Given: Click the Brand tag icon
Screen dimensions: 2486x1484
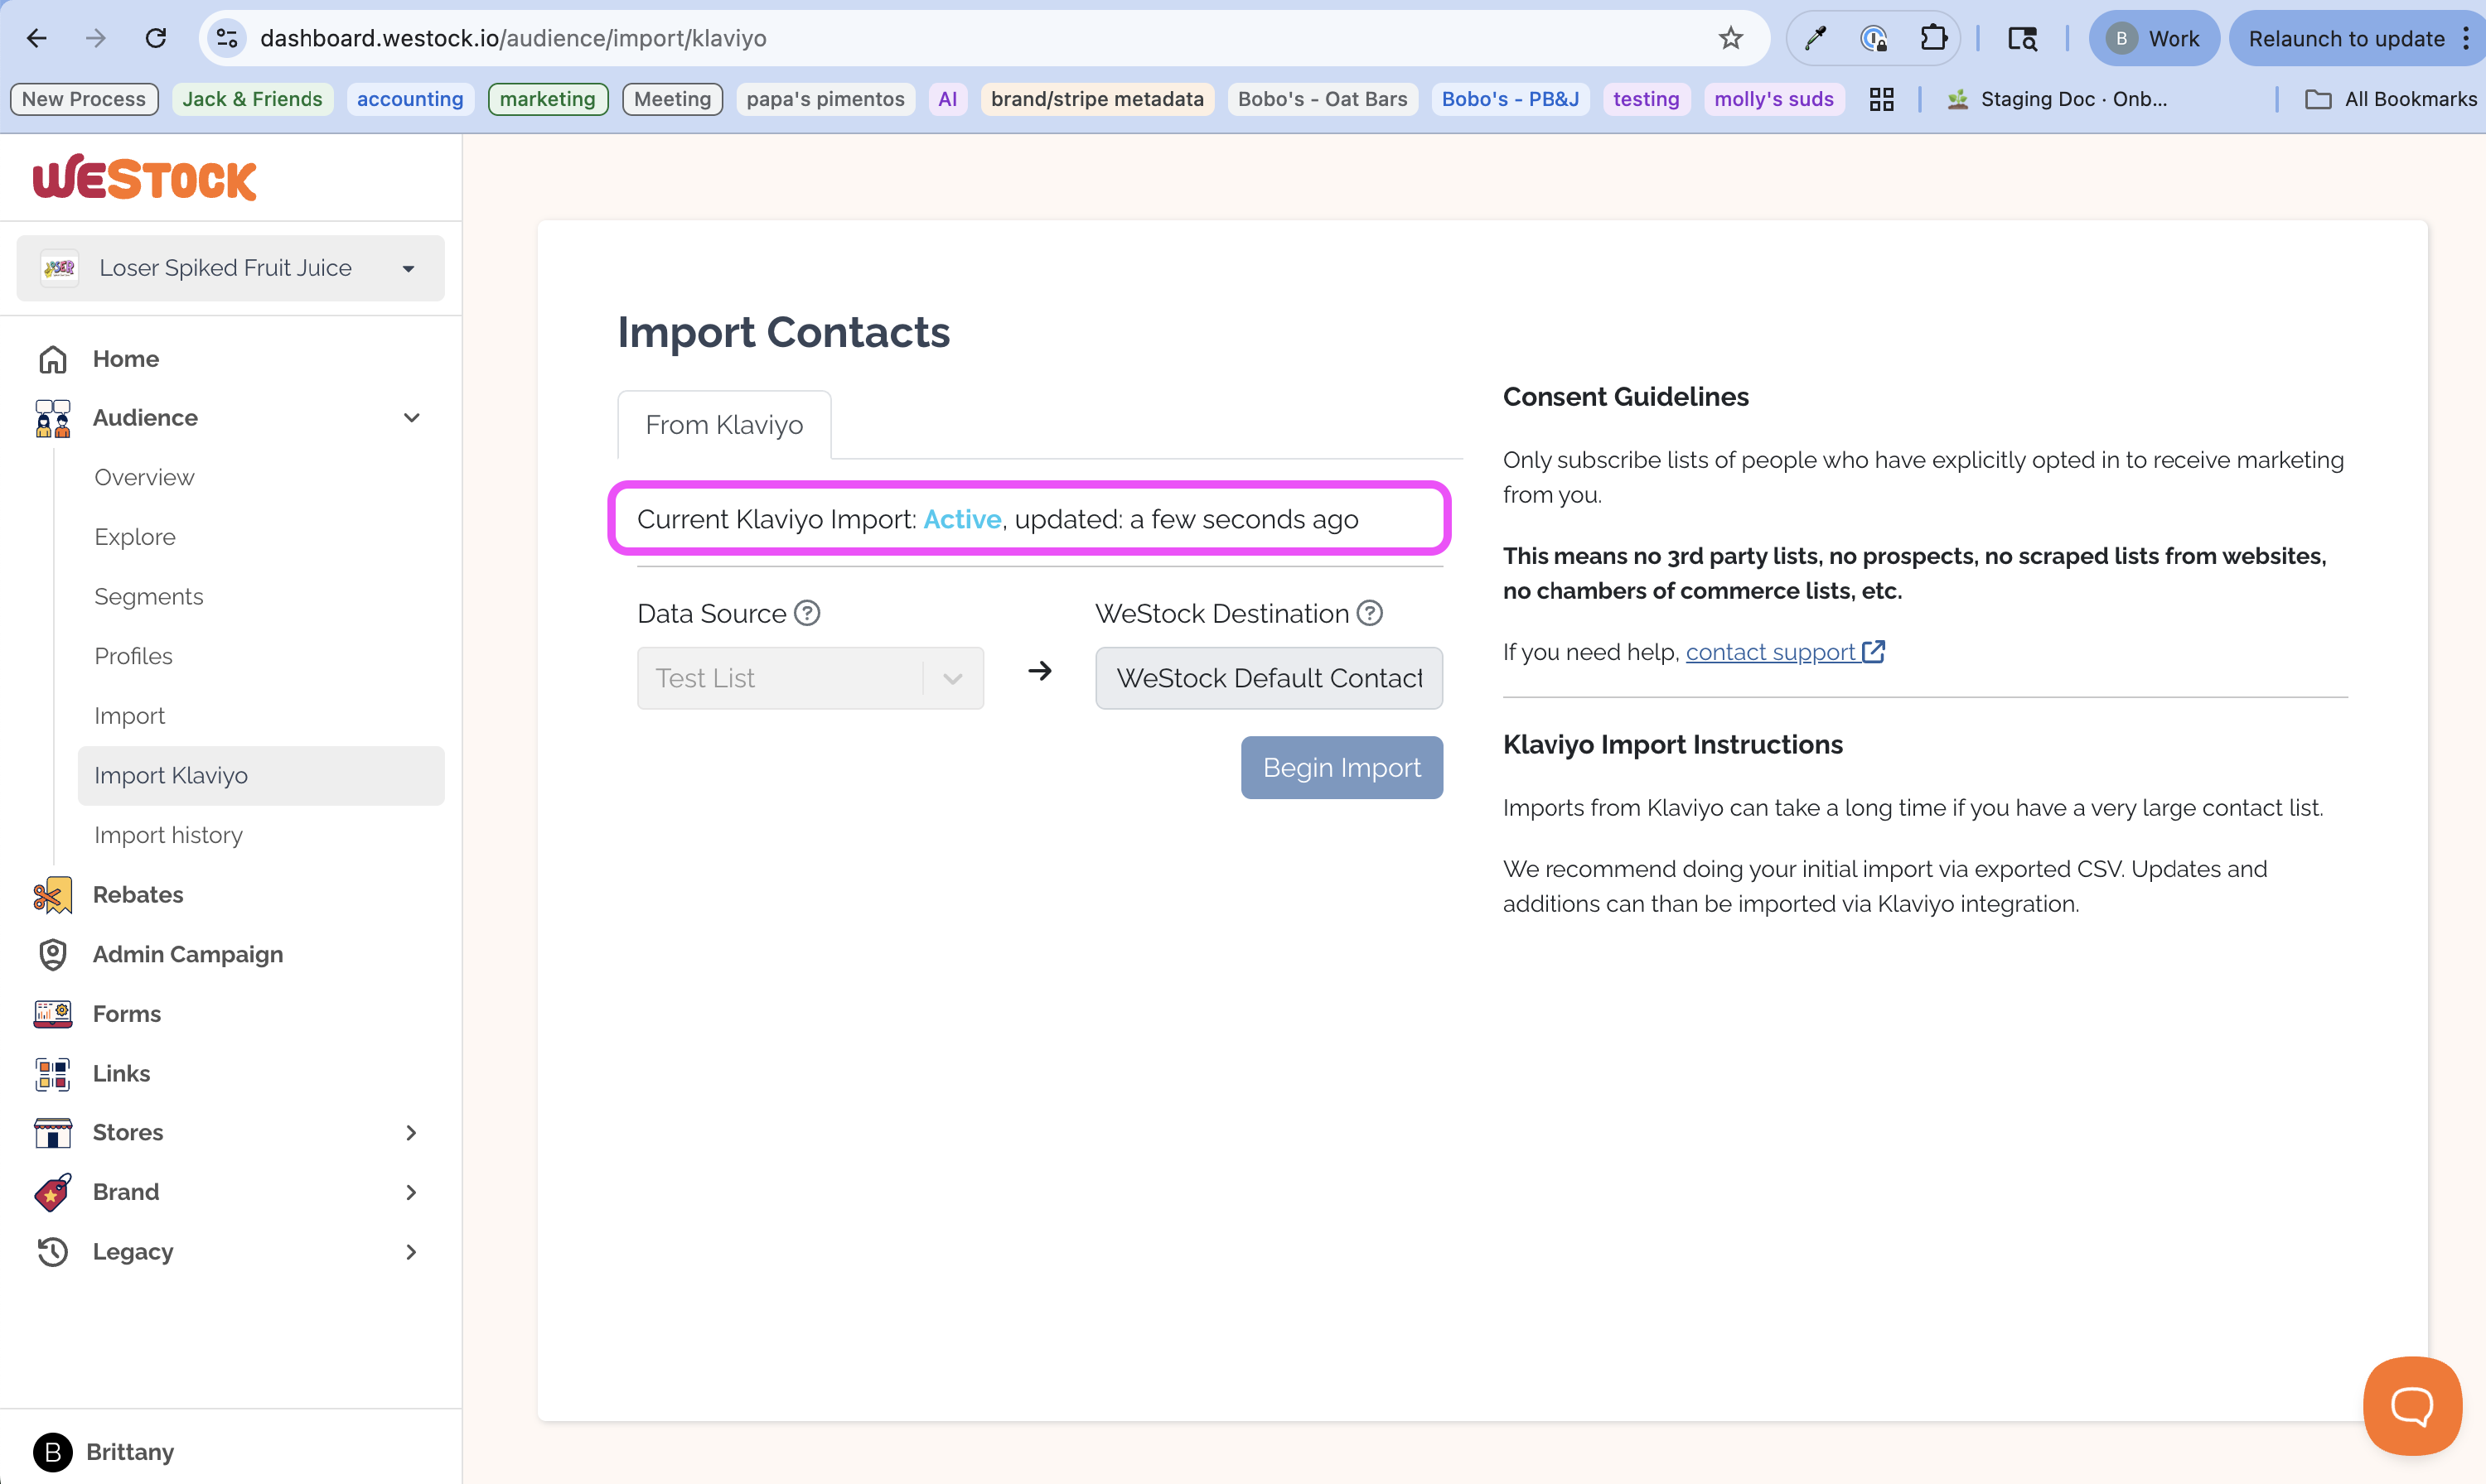Looking at the screenshot, I should [x=52, y=1192].
